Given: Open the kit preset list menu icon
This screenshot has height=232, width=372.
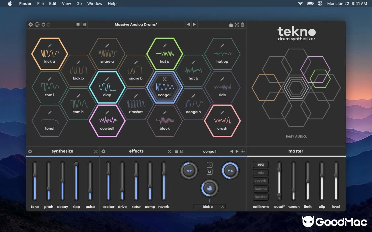Looking at the screenshot, I should [78, 25].
